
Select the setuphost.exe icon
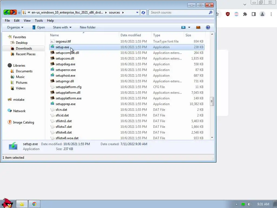click(x=52, y=75)
